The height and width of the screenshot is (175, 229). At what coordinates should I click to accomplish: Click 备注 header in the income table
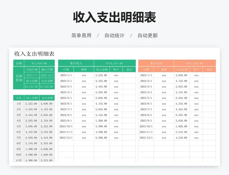pos(129,70)
